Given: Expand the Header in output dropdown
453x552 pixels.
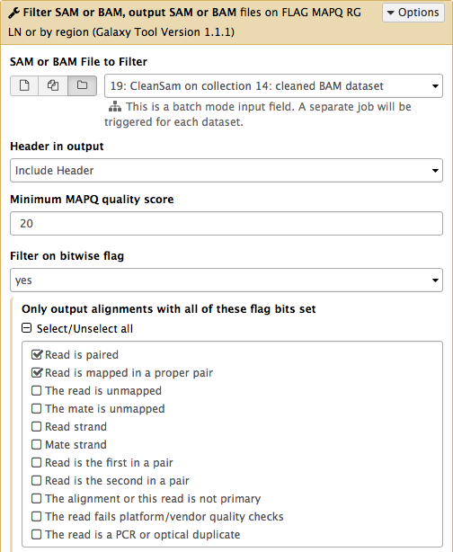Looking at the screenshot, I should 226,171.
